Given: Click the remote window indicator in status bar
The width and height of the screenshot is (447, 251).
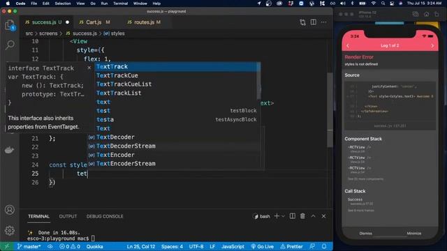Looking at the screenshot, I should [6, 246].
